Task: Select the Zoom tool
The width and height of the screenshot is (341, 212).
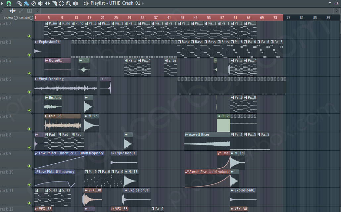Action: 68,4
